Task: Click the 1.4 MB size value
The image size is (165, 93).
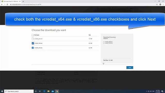Action: [x=90, y=39]
